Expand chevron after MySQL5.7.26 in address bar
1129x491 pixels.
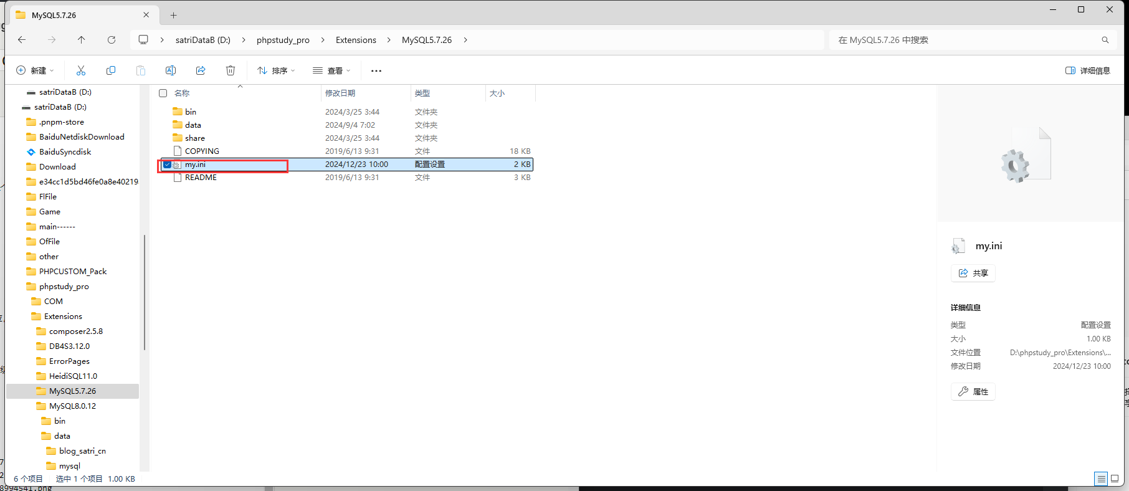tap(465, 40)
